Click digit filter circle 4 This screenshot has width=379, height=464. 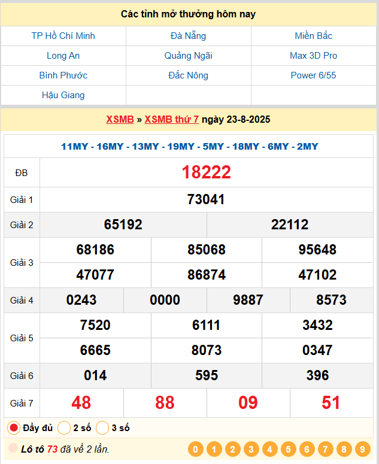[270, 449]
